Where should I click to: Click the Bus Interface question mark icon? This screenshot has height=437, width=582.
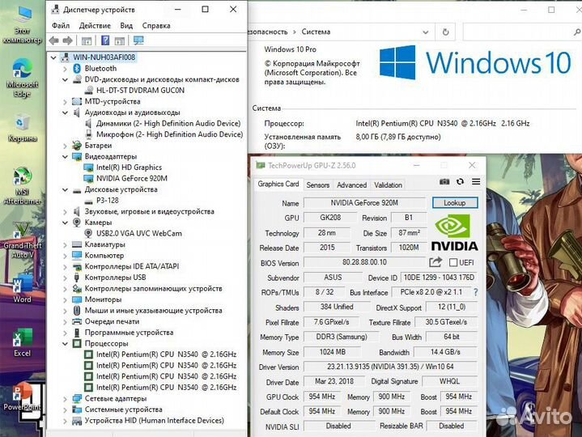pyautogui.click(x=476, y=292)
